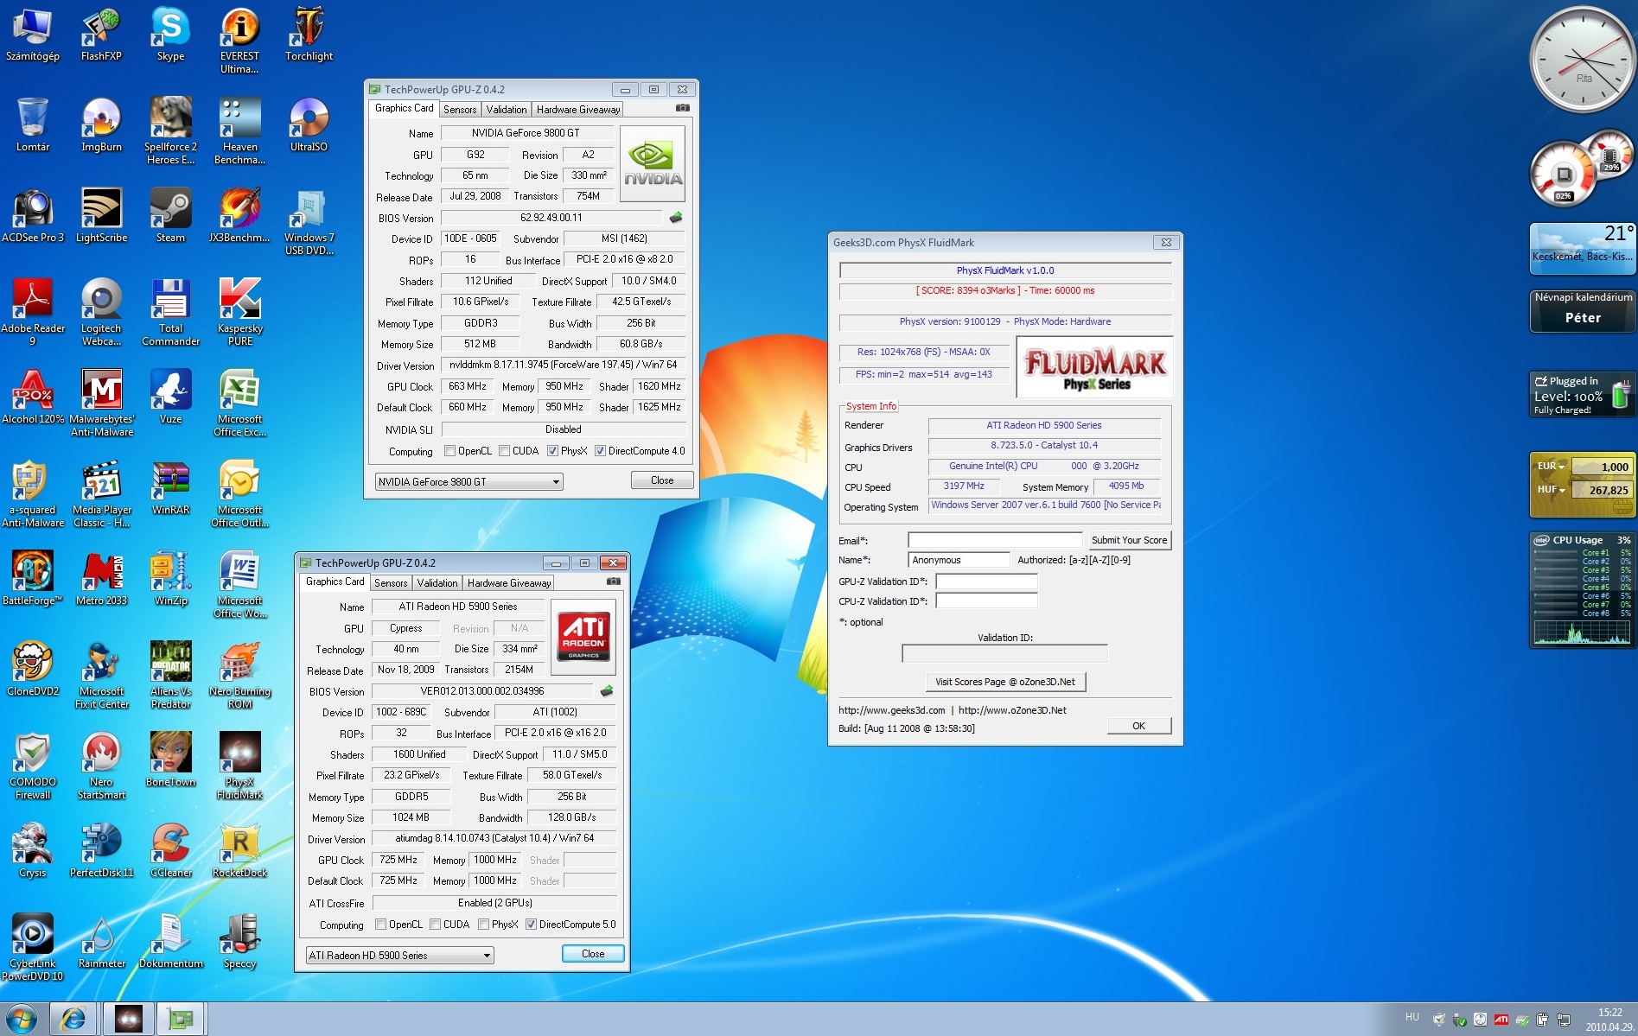The width and height of the screenshot is (1638, 1036).
Task: Open PhysX FluidMark desktop shortcut
Action: (239, 766)
